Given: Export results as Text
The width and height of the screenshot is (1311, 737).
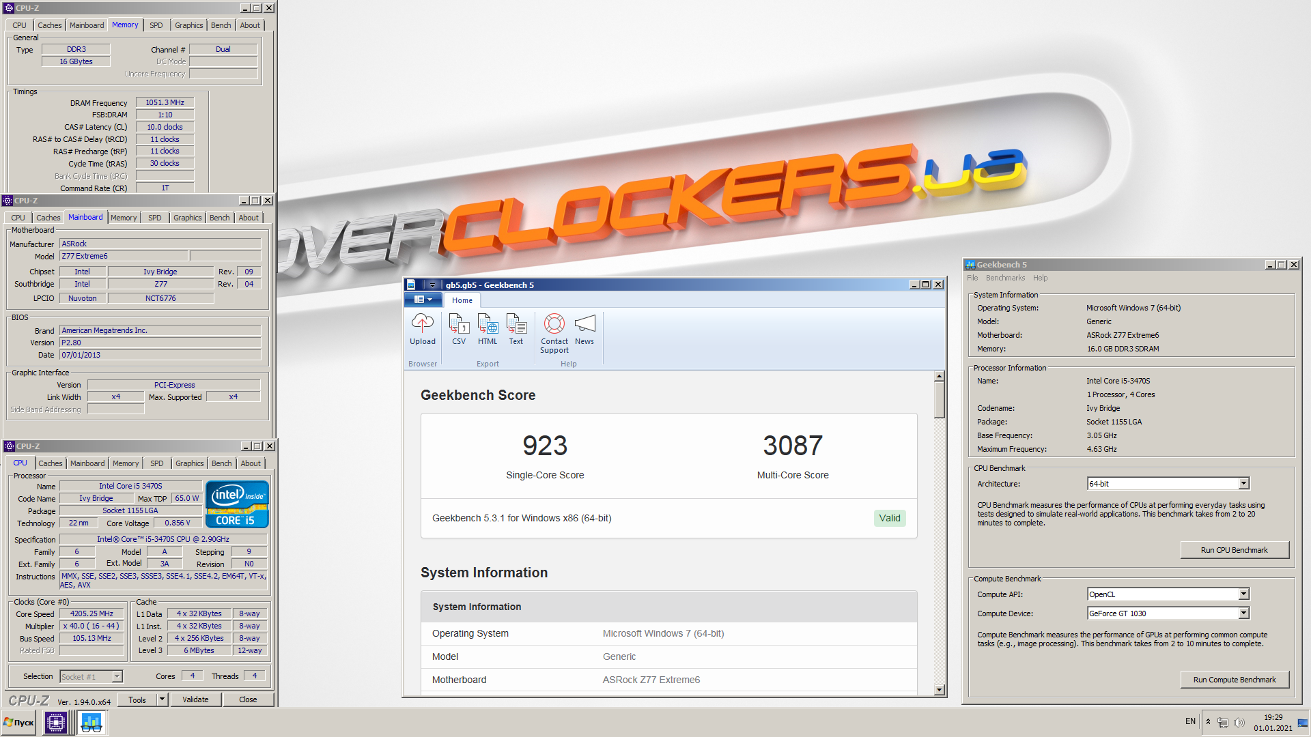Looking at the screenshot, I should click(516, 329).
